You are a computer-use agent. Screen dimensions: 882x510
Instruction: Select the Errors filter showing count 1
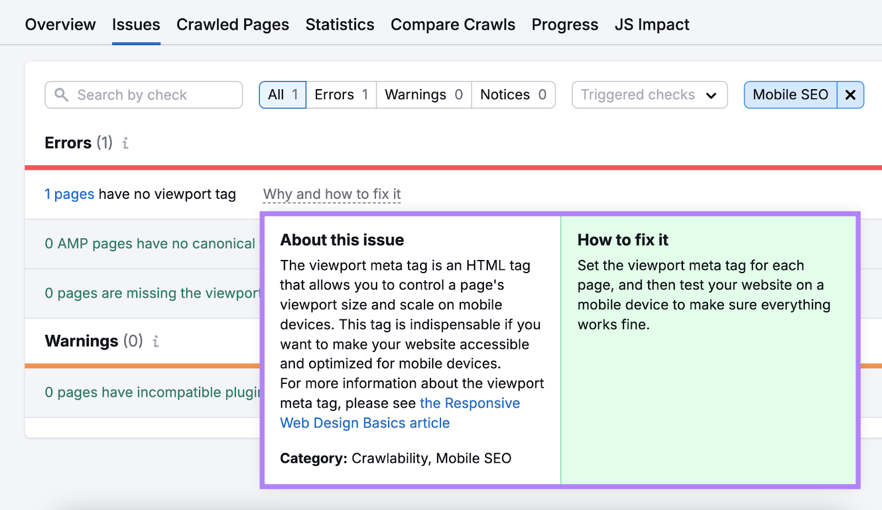pos(341,95)
